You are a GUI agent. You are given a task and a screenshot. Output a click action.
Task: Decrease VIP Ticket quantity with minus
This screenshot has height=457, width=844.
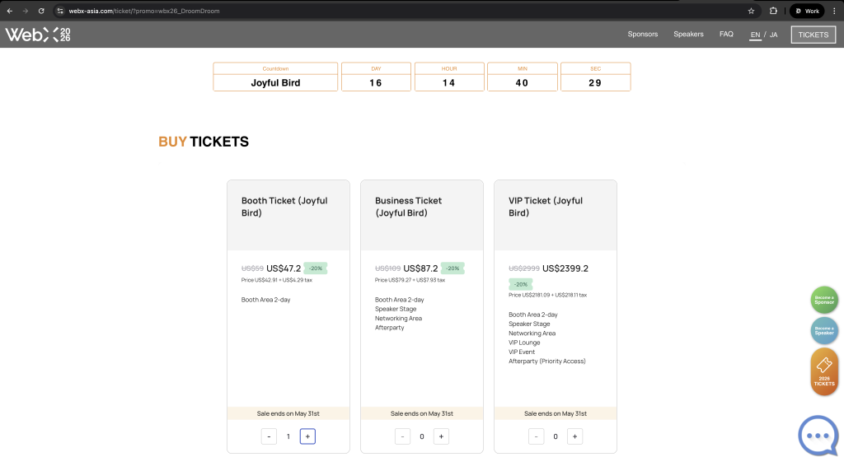(536, 436)
